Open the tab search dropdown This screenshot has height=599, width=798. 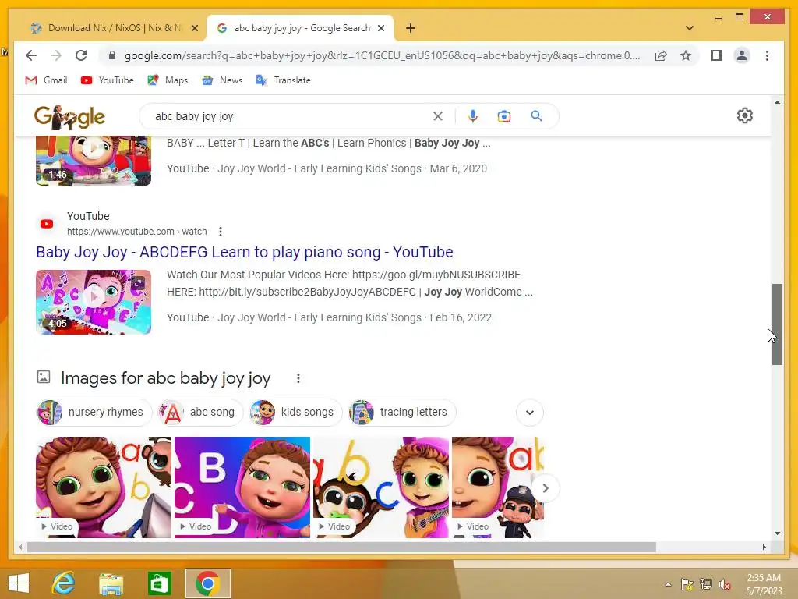[690, 28]
